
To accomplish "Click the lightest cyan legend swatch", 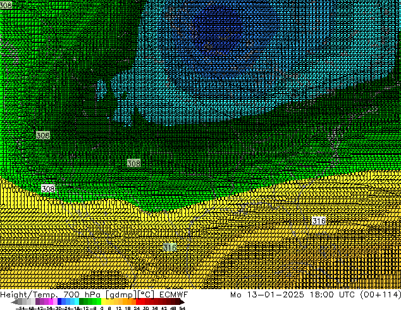I will pyautogui.click(x=77, y=301).
